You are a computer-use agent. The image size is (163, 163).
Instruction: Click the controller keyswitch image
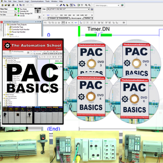38,10
